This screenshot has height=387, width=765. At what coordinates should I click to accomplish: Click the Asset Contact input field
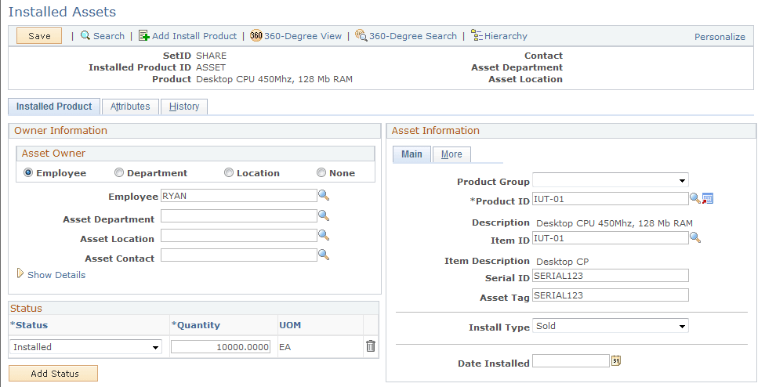(x=239, y=255)
